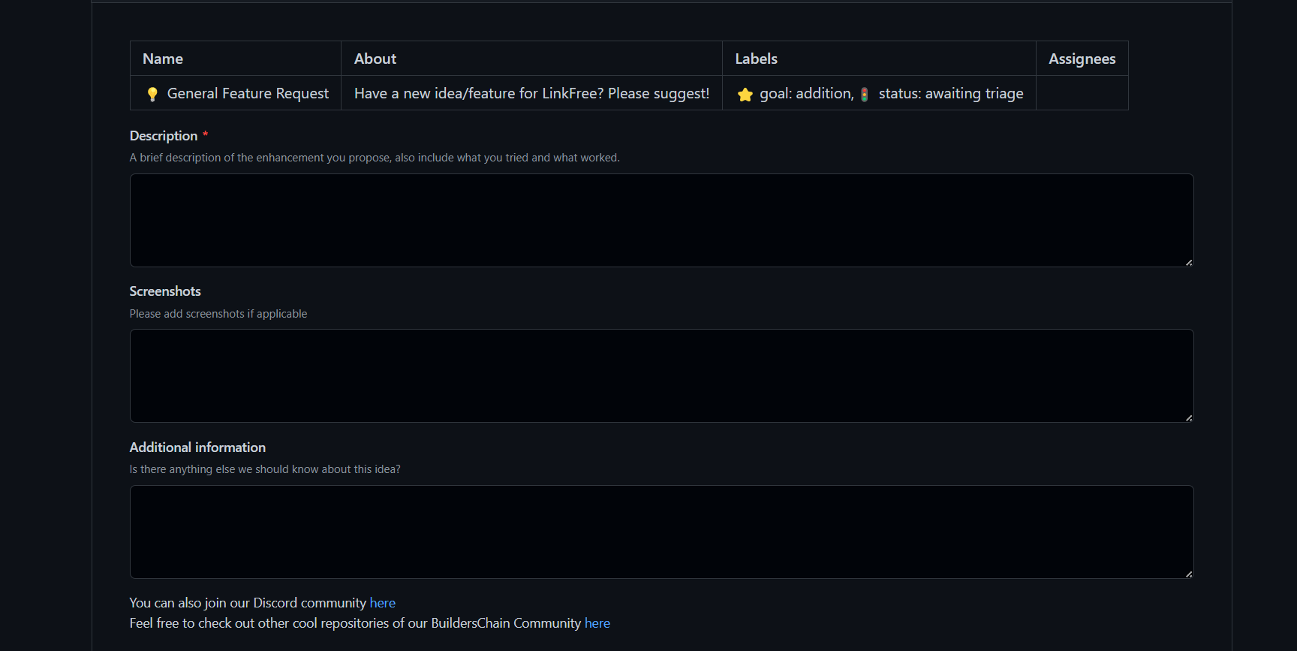Click the 'status: awaiting triage' label text
This screenshot has height=651, width=1297.
click(951, 94)
